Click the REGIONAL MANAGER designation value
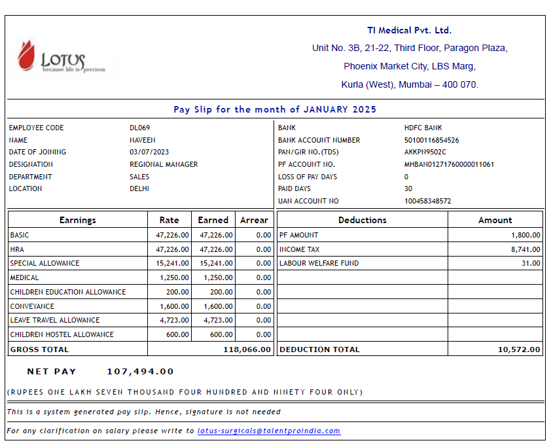 pyautogui.click(x=164, y=164)
